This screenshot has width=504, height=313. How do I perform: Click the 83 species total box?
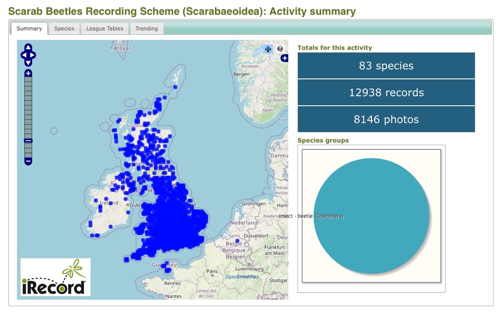pyautogui.click(x=386, y=66)
